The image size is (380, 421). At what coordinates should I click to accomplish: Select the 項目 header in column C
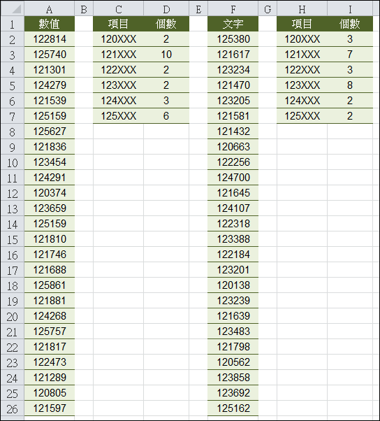(x=118, y=24)
